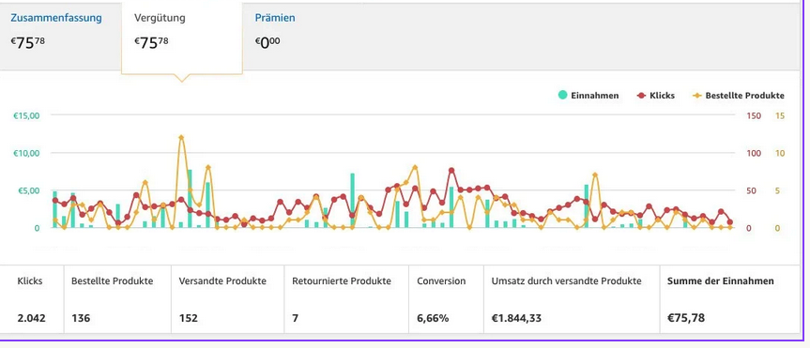
Task: Click the Klicks legend label
Action: (663, 96)
